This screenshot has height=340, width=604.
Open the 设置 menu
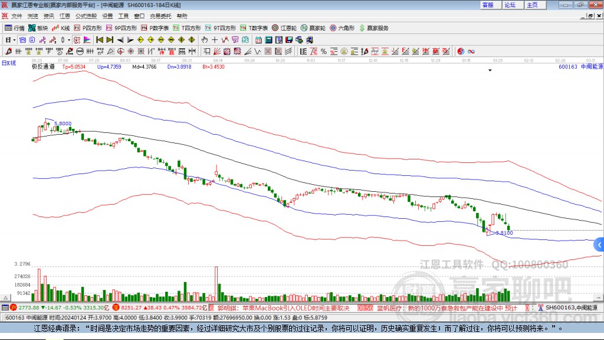click(107, 16)
